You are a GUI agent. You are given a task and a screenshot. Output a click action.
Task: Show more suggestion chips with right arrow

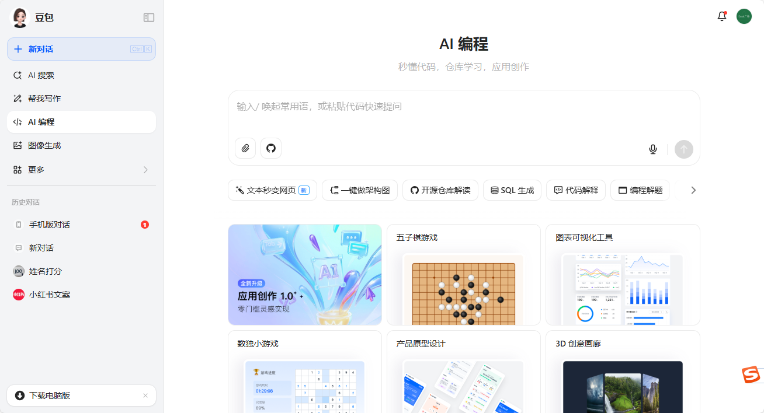pos(693,190)
